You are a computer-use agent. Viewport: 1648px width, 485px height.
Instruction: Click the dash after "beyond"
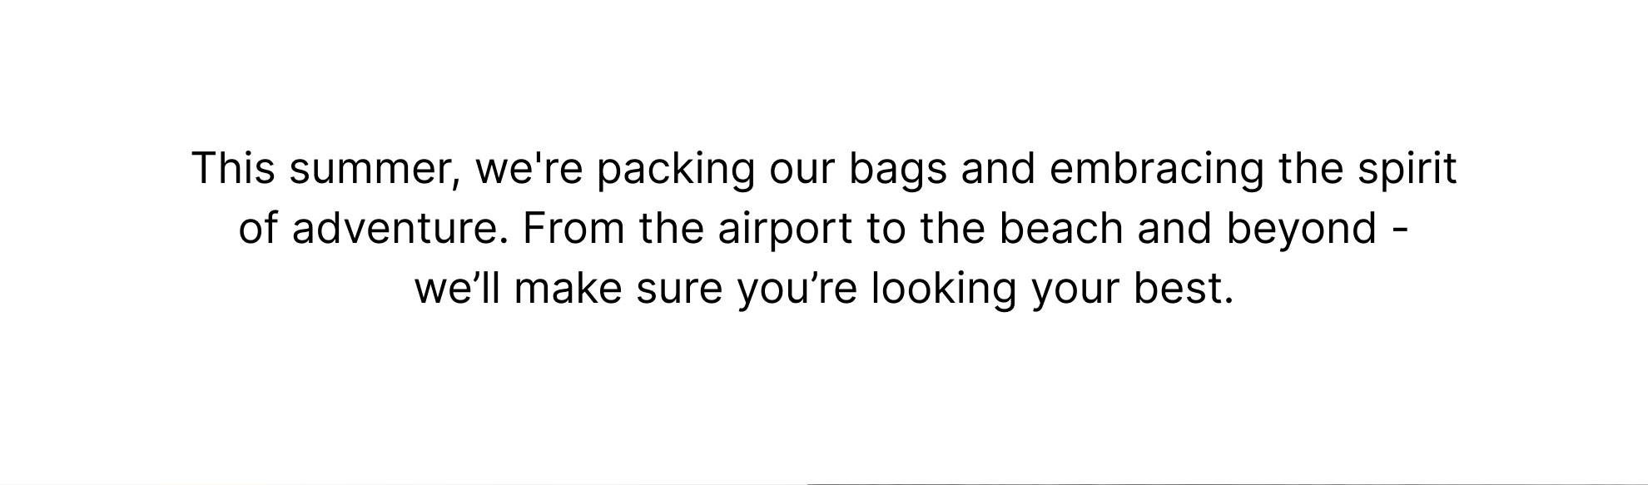(1400, 232)
